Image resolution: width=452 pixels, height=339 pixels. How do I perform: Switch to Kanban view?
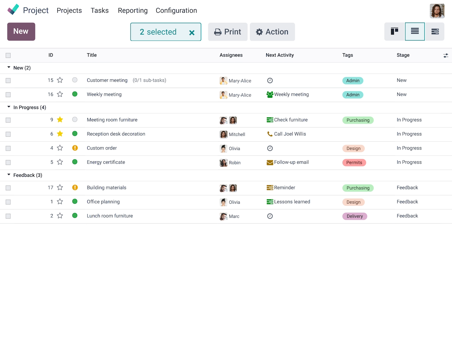click(394, 31)
